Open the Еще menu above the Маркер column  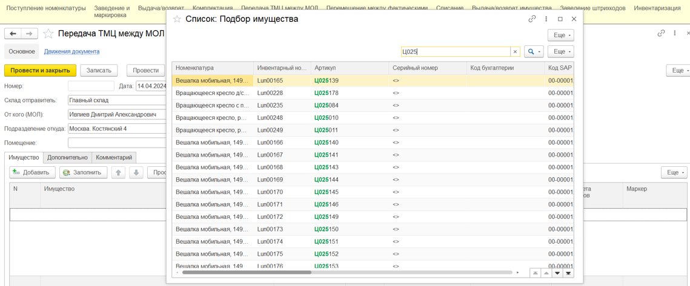coord(674,173)
